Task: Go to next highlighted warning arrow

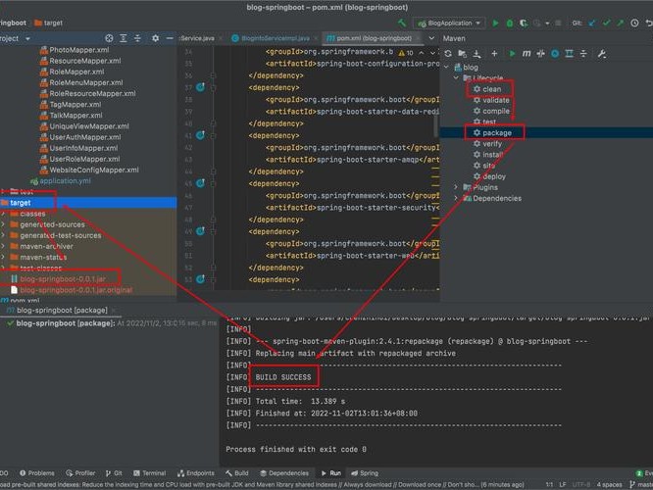Action: click(432, 53)
